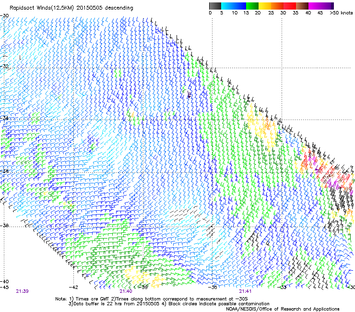Click the '-45' longitude axis label
This screenshot has height=312, width=355.
pos(4,288)
